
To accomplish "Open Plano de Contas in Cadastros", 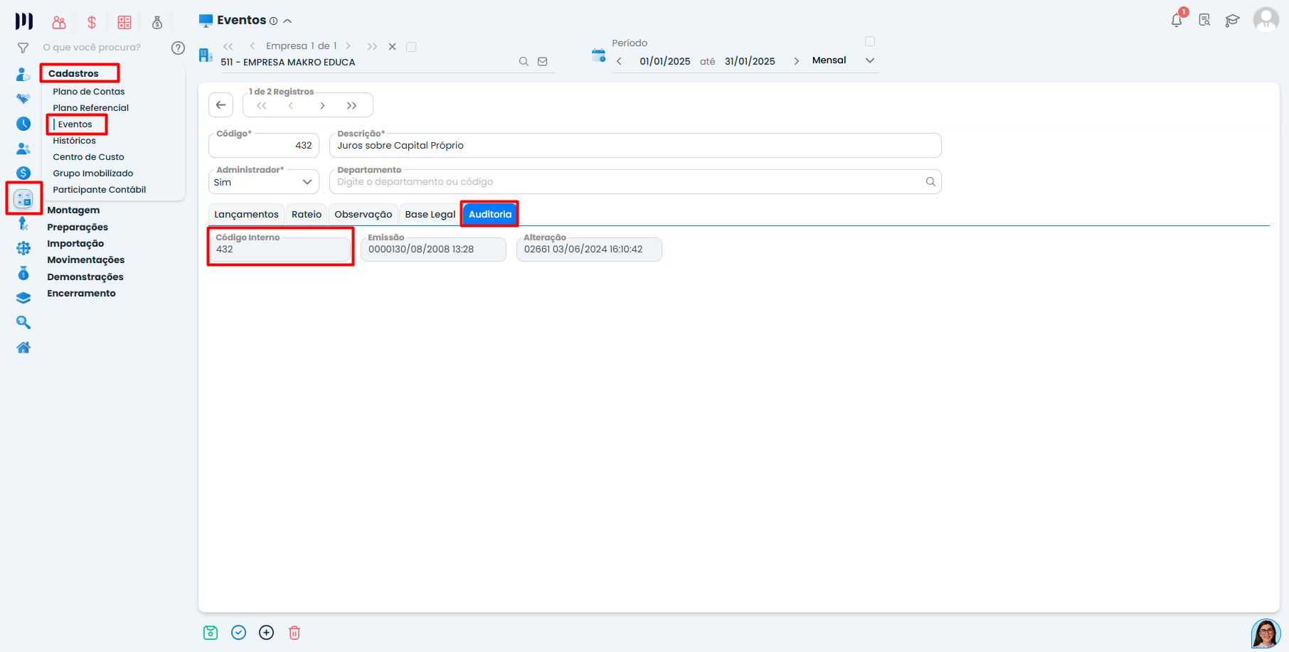I will point(89,92).
